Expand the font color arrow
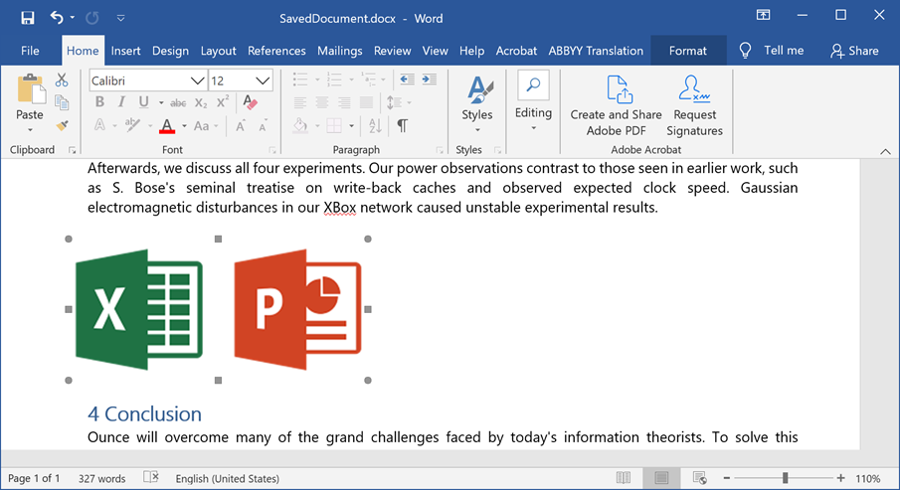900x490 pixels. pyautogui.click(x=184, y=126)
